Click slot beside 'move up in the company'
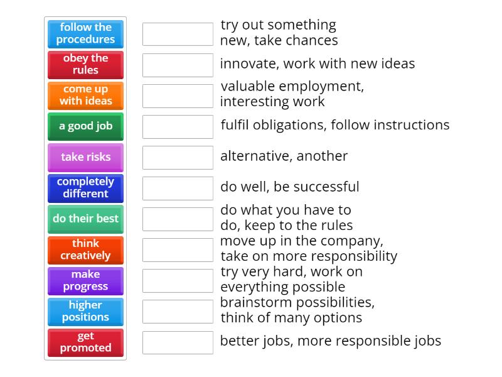This screenshot has height=377, width=502. pyautogui.click(x=178, y=250)
